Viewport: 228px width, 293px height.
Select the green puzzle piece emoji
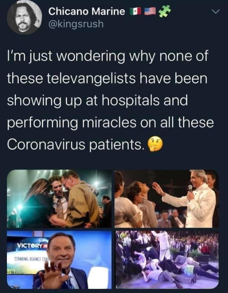[164, 11]
